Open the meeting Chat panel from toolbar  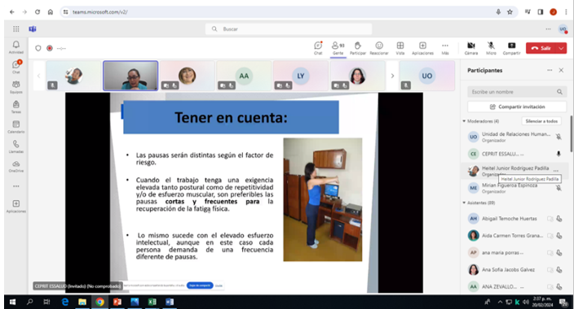pyautogui.click(x=318, y=48)
